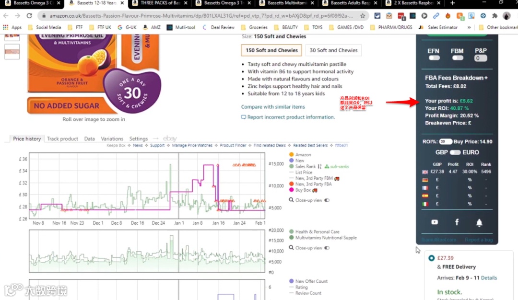This screenshot has height=300, width=518.
Task: Toggle Amazon line in Keepa legend
Action: click(x=300, y=154)
